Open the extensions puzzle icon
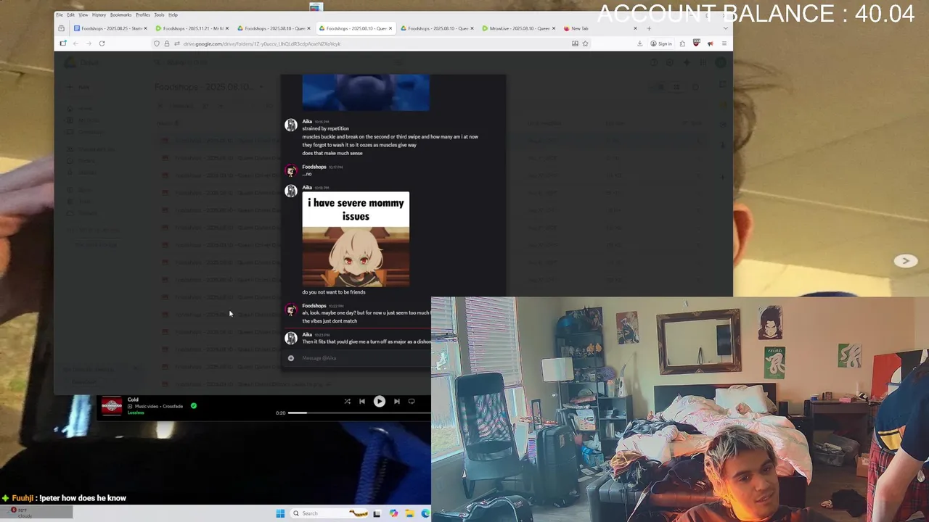The width and height of the screenshot is (929, 522). coord(682,43)
